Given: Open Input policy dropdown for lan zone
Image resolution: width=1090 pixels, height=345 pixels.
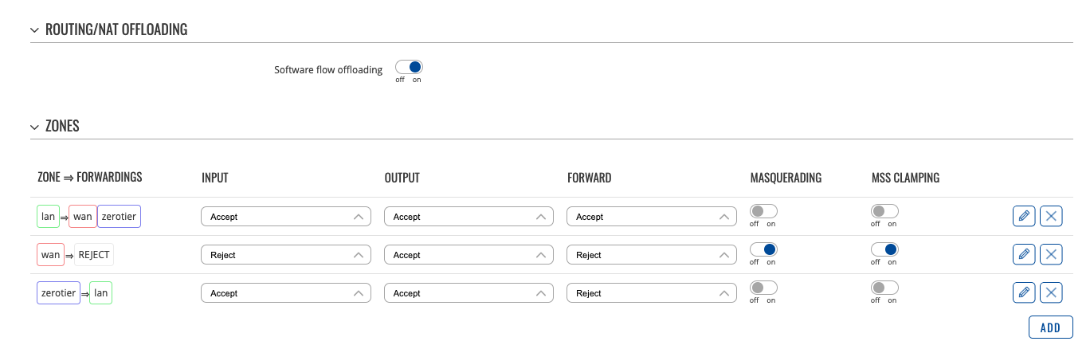Looking at the screenshot, I should [286, 217].
